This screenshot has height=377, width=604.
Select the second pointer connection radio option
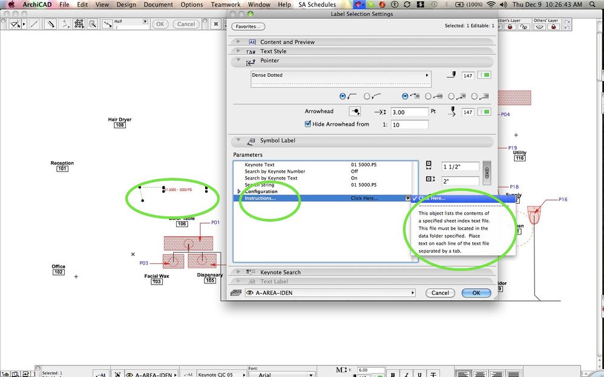click(x=428, y=96)
